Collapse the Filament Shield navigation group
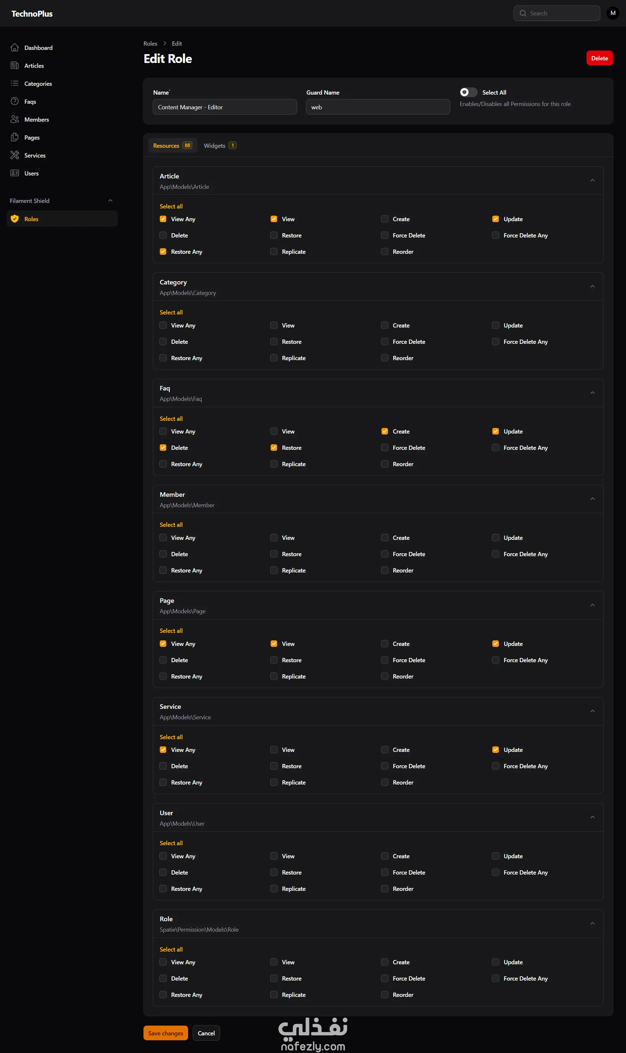626x1053 pixels. [111, 201]
